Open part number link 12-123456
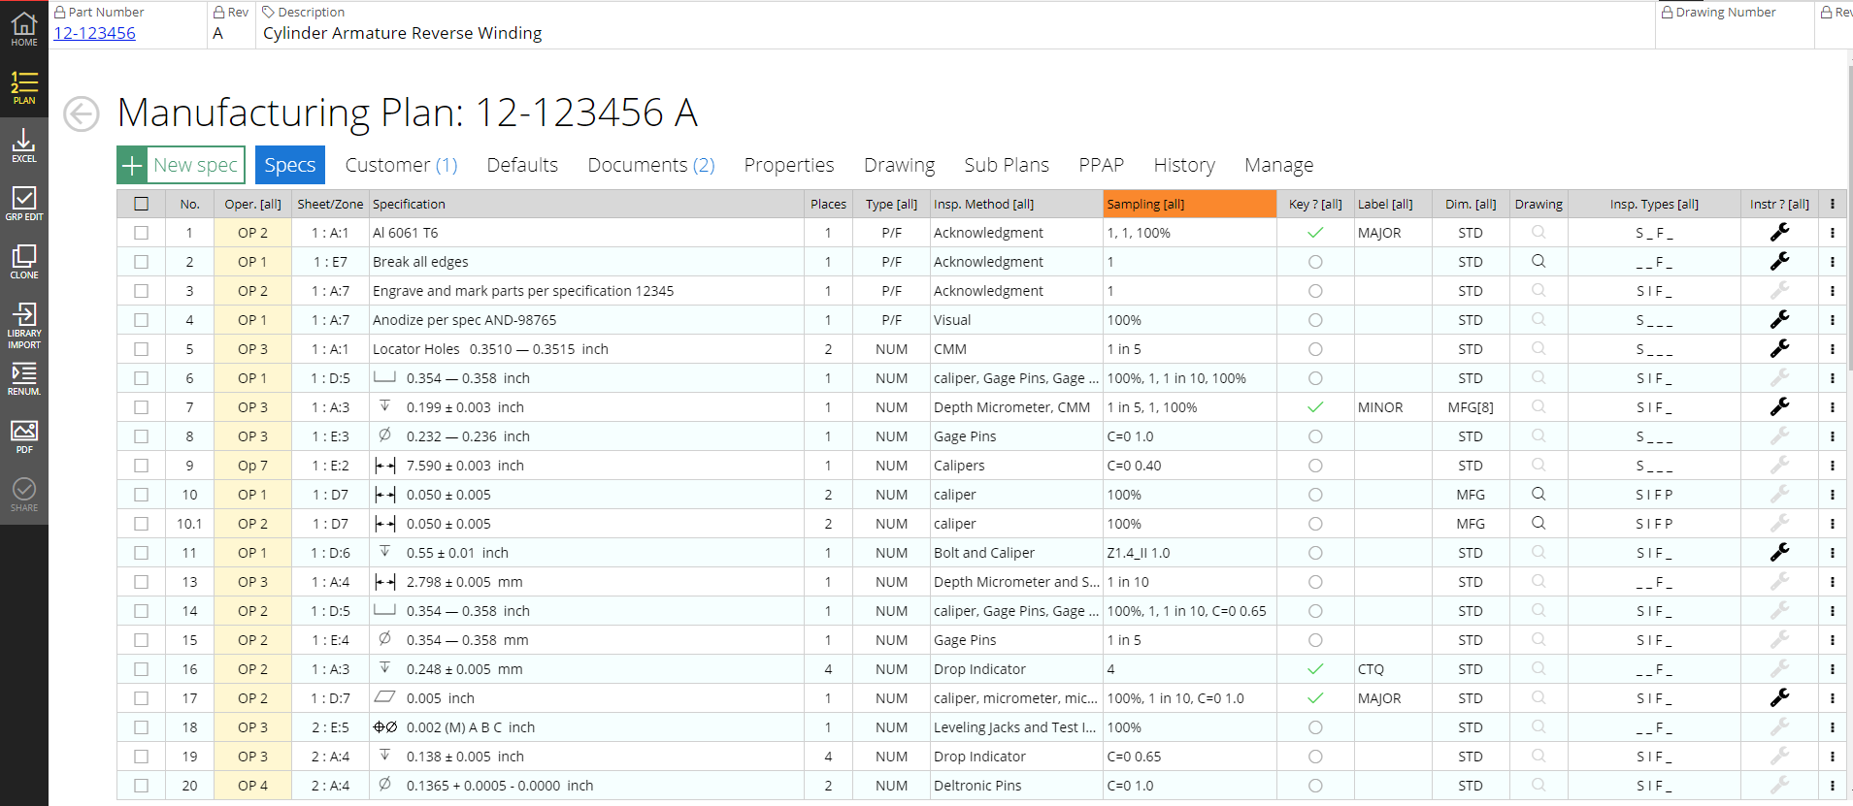Viewport: 1853px width, 806px height. [94, 33]
